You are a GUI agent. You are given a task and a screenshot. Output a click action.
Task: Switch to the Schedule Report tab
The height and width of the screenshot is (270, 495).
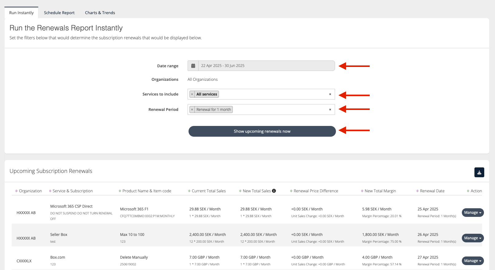tap(59, 13)
